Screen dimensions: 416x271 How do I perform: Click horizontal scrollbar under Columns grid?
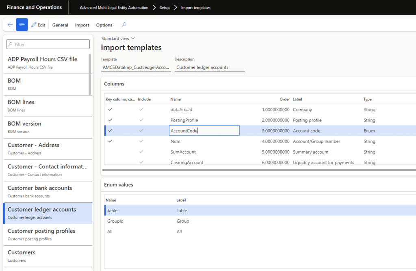[x=259, y=170]
